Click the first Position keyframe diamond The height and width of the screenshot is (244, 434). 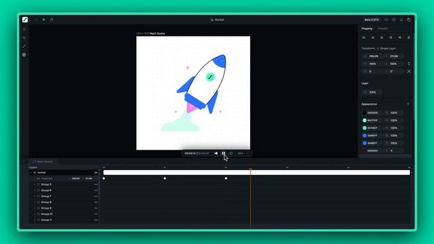coord(104,178)
